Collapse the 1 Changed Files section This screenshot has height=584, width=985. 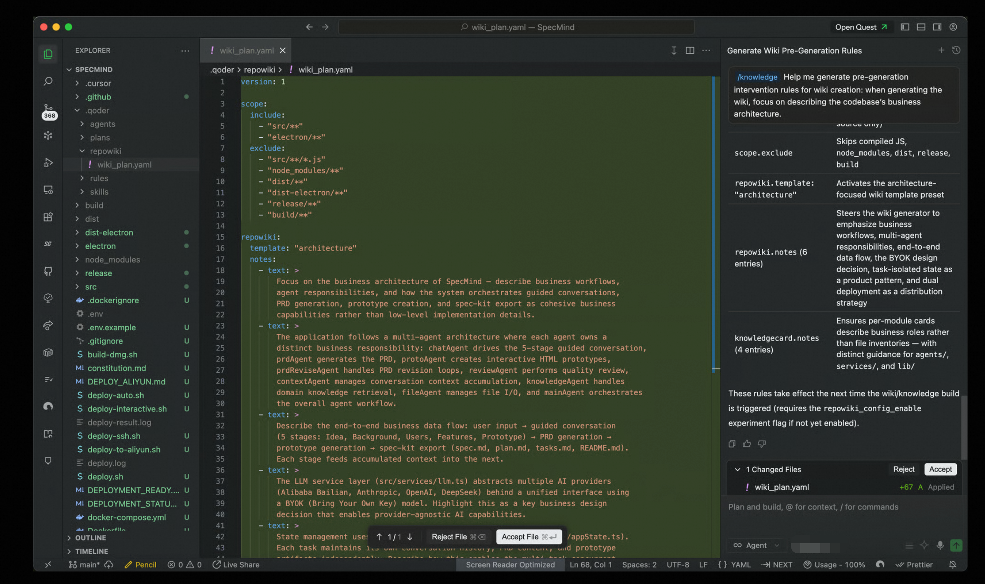point(738,469)
